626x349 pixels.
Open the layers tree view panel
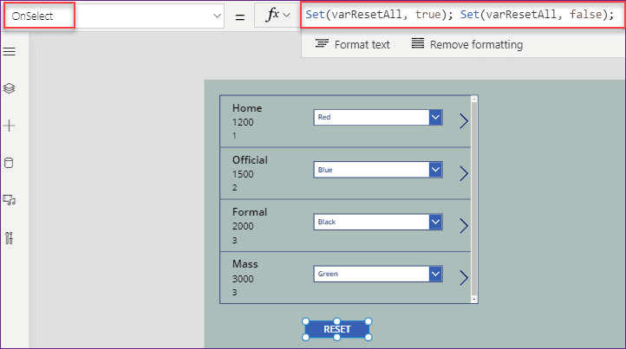point(10,88)
